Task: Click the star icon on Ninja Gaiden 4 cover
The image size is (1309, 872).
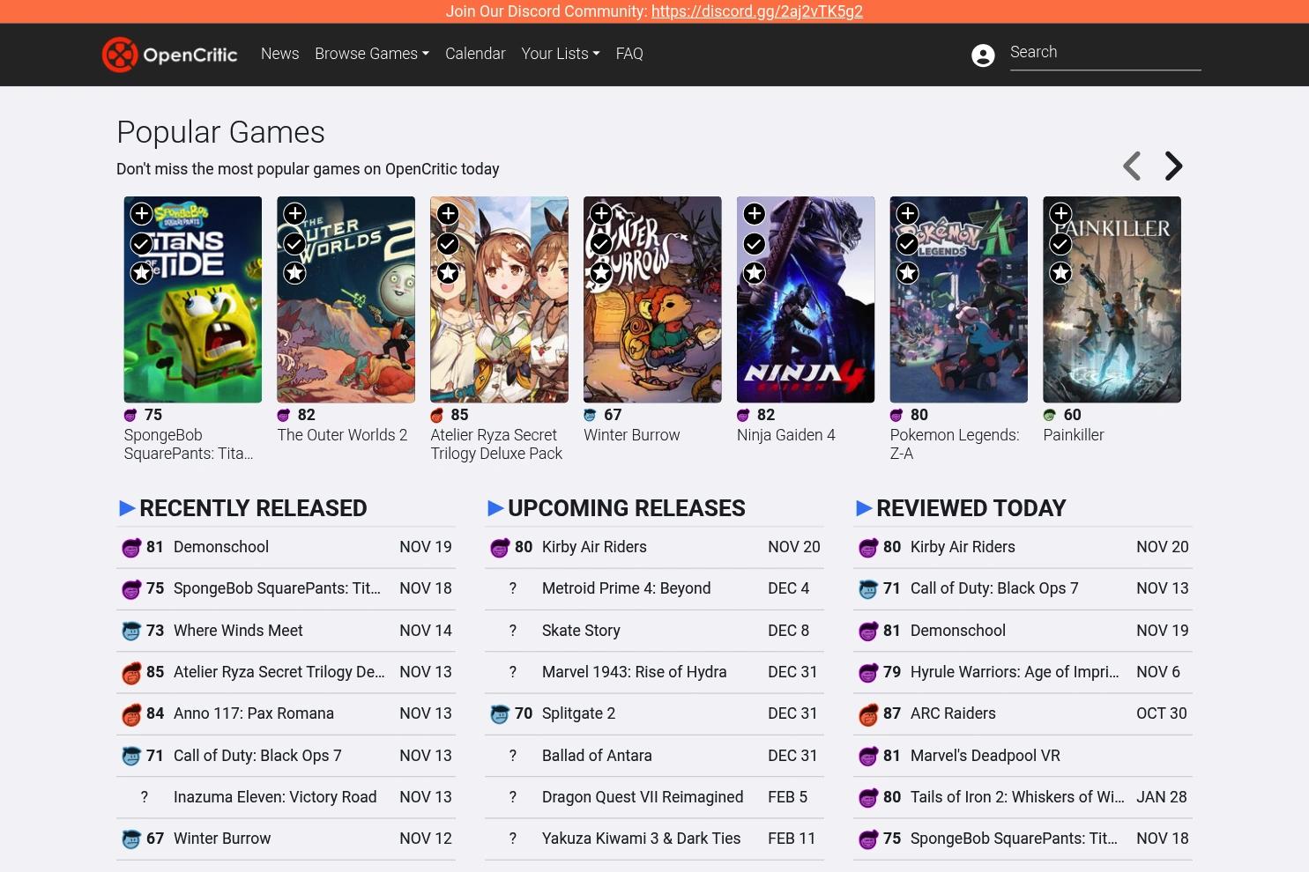Action: (755, 273)
